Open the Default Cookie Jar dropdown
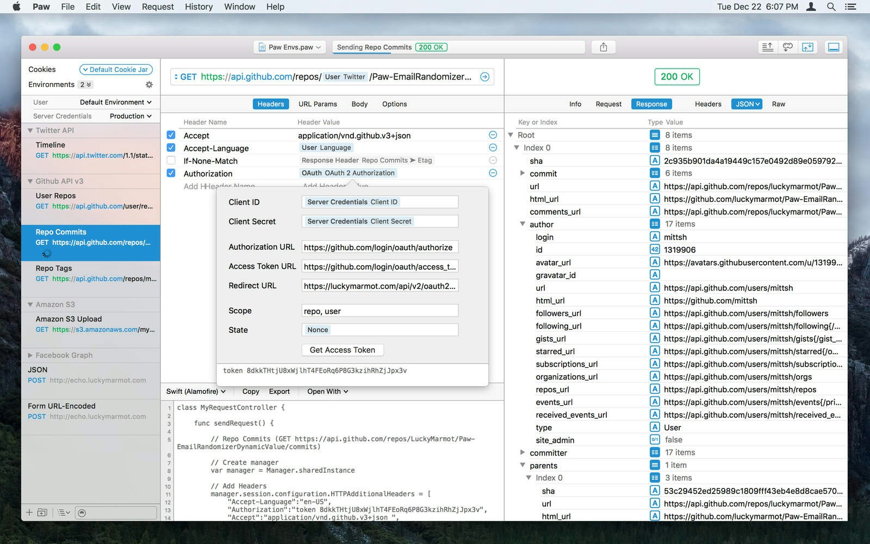Image resolution: width=870 pixels, height=544 pixels. (116, 70)
